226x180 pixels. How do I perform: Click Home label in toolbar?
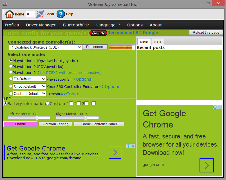[x=19, y=14]
